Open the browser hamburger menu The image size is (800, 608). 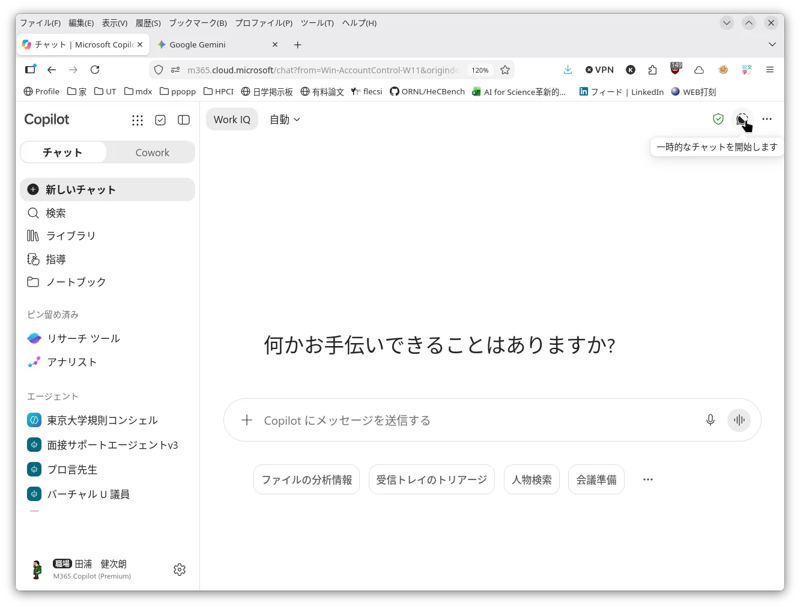(769, 70)
